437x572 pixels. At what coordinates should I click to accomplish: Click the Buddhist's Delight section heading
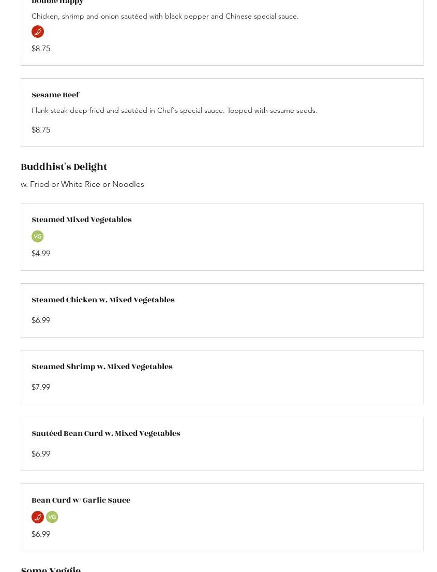click(x=64, y=167)
